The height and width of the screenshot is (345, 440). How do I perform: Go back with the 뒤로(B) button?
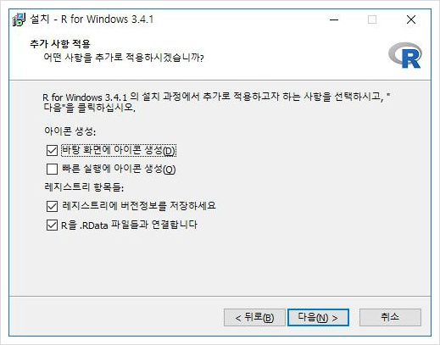click(x=254, y=317)
